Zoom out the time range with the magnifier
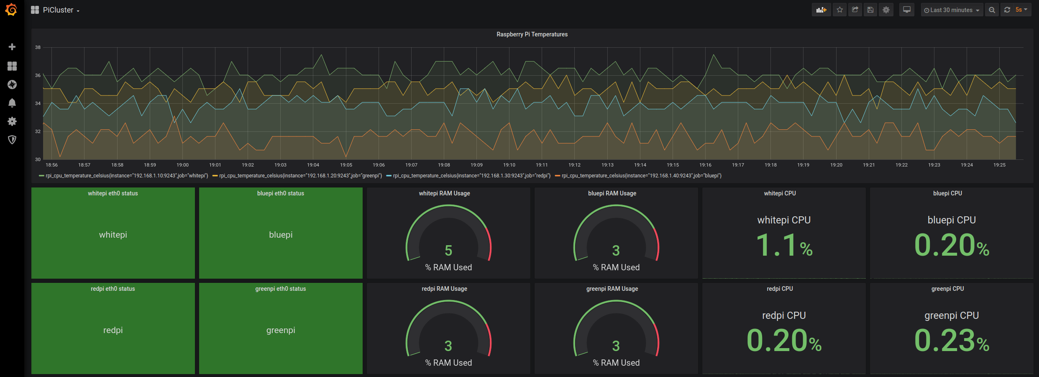Screen dimensions: 1039x377 [992, 9]
